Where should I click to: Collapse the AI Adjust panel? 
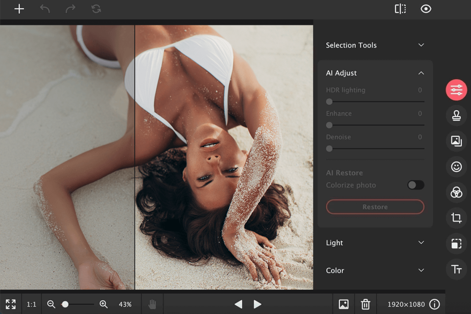(x=421, y=73)
